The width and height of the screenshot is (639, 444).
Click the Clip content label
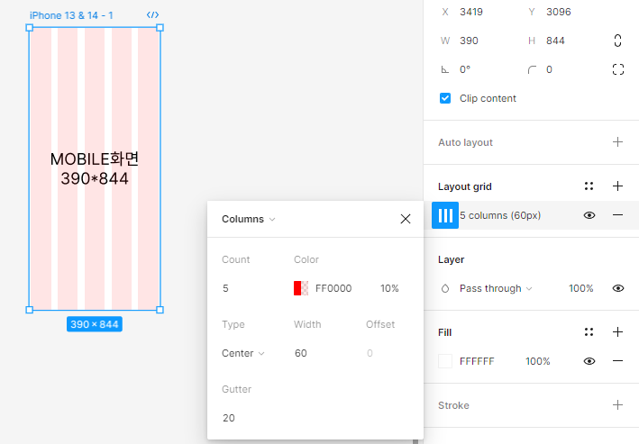click(x=488, y=98)
